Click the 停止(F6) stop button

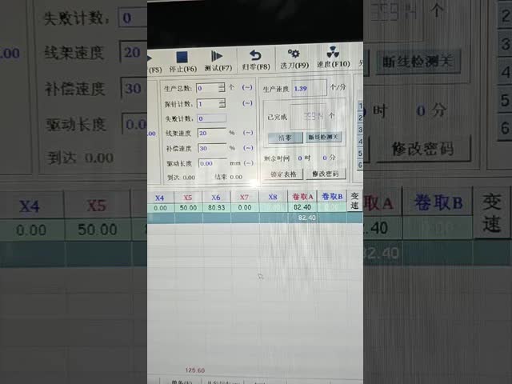click(x=182, y=62)
